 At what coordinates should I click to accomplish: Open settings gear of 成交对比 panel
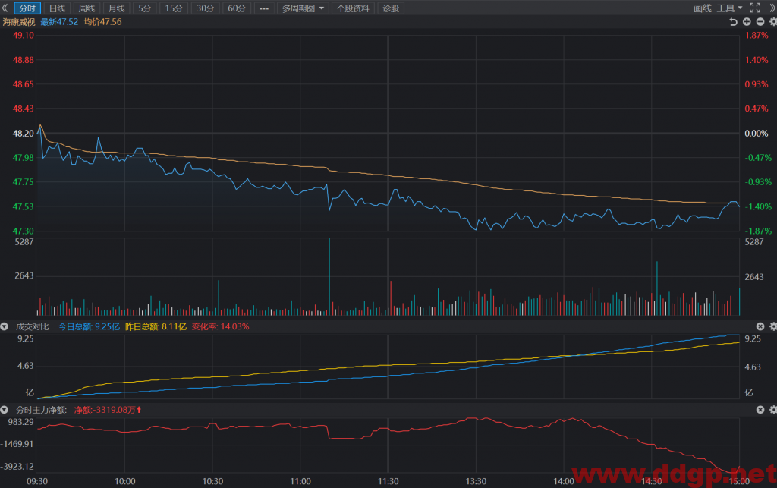(773, 326)
